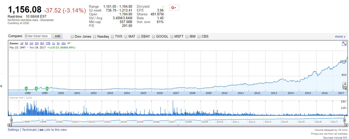Image resolution: width=349 pixels, height=139 pixels.
Task: Set chart zoom to 5d
Action: [x=27, y=43]
